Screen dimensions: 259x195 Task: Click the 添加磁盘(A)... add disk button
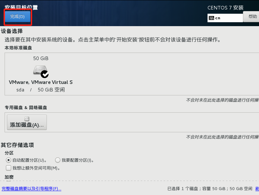(27, 122)
